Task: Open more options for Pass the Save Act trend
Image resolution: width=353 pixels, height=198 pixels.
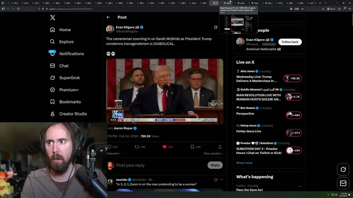Action: (x=300, y=186)
